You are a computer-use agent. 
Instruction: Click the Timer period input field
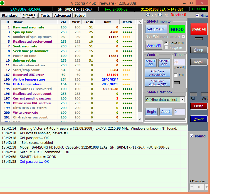179,62
